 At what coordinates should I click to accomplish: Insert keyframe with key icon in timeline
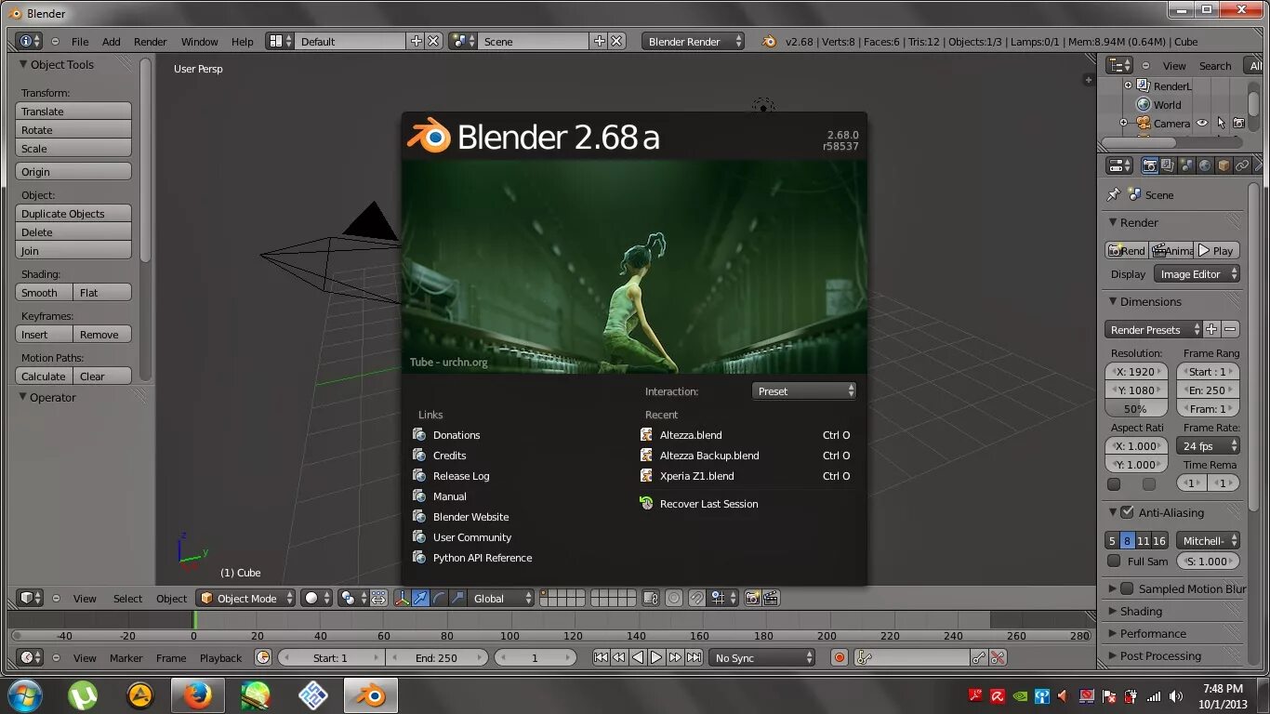coord(978,657)
